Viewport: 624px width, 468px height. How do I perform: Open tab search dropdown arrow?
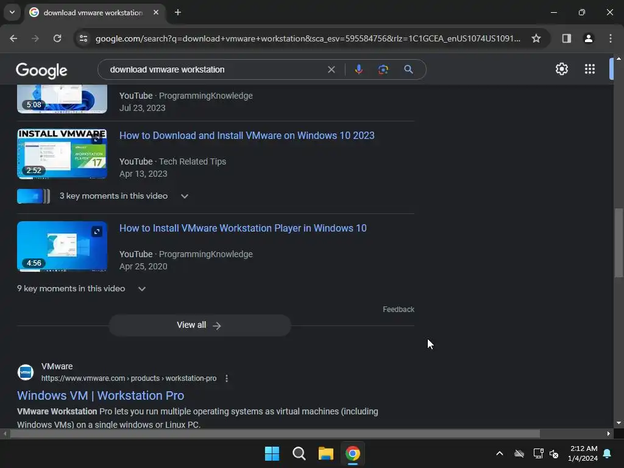pyautogui.click(x=12, y=12)
